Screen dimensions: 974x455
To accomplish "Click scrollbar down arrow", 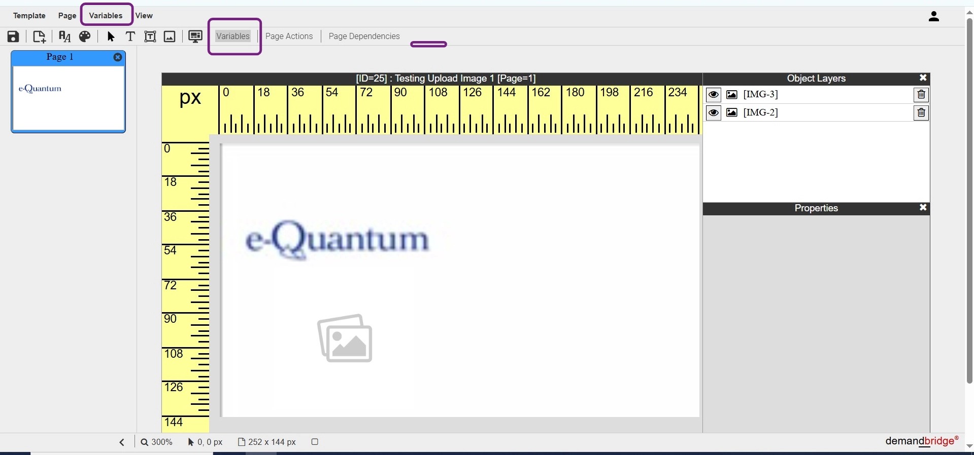I will 969,446.
